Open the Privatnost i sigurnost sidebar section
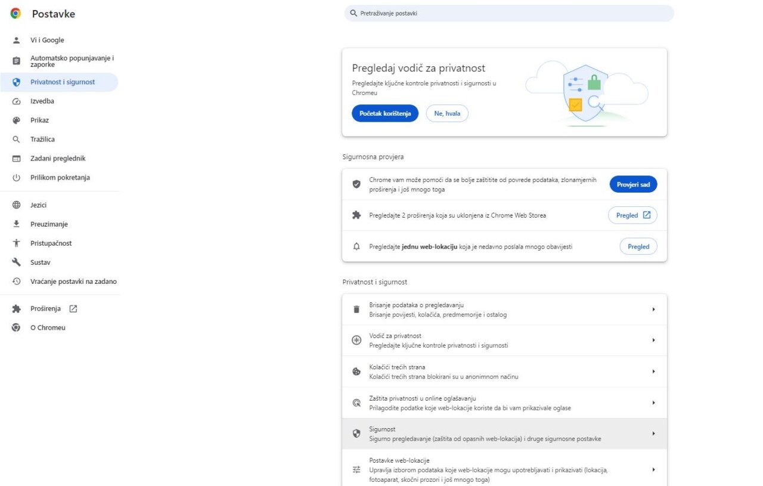 click(x=61, y=82)
